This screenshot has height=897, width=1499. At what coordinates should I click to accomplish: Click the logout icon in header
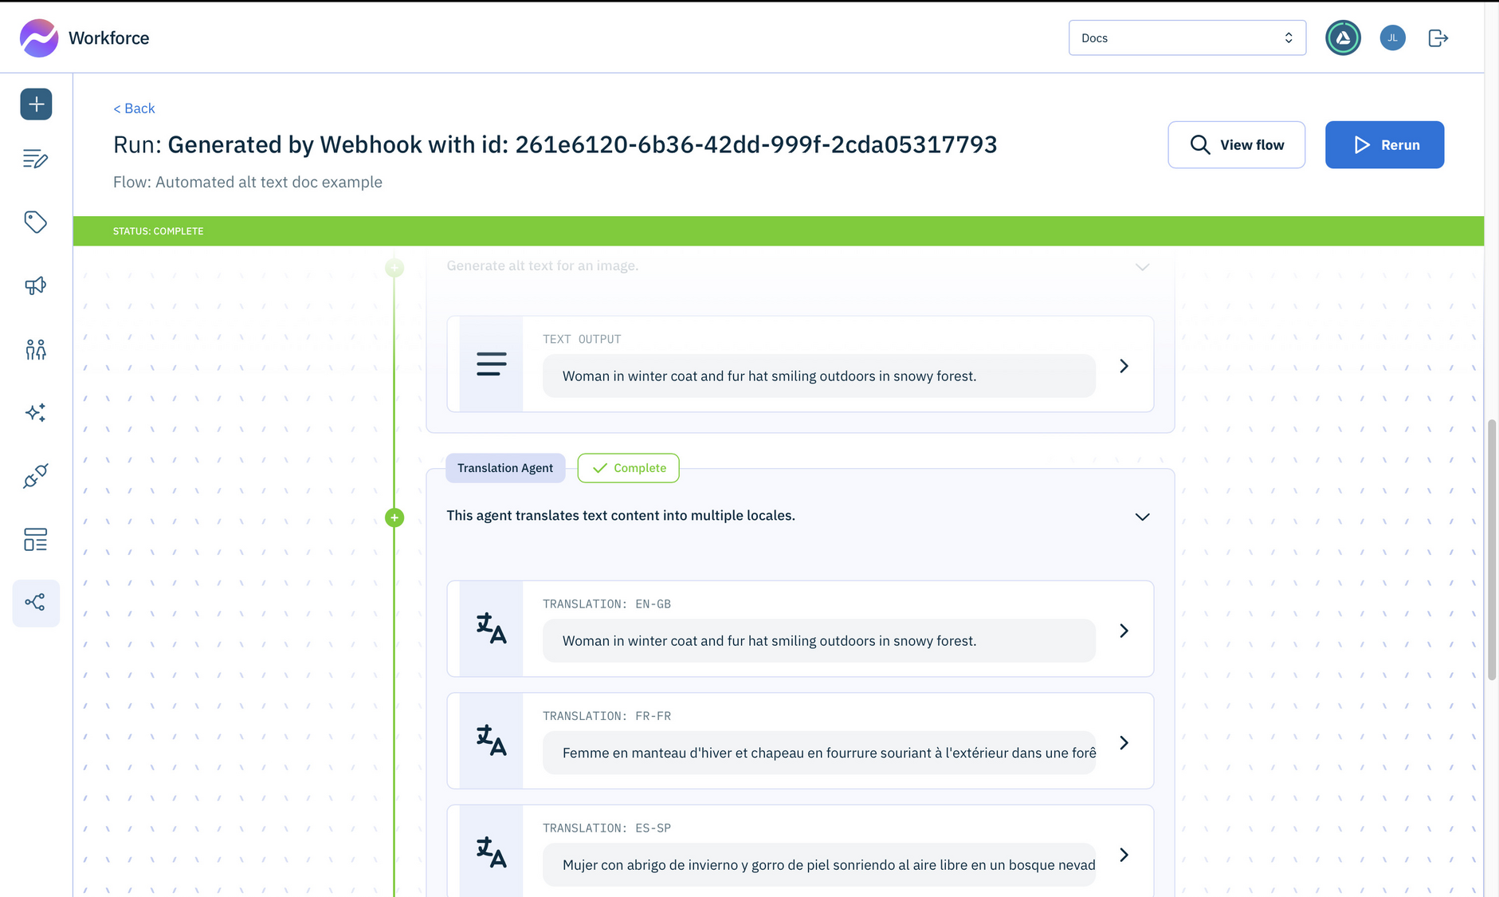[1438, 38]
